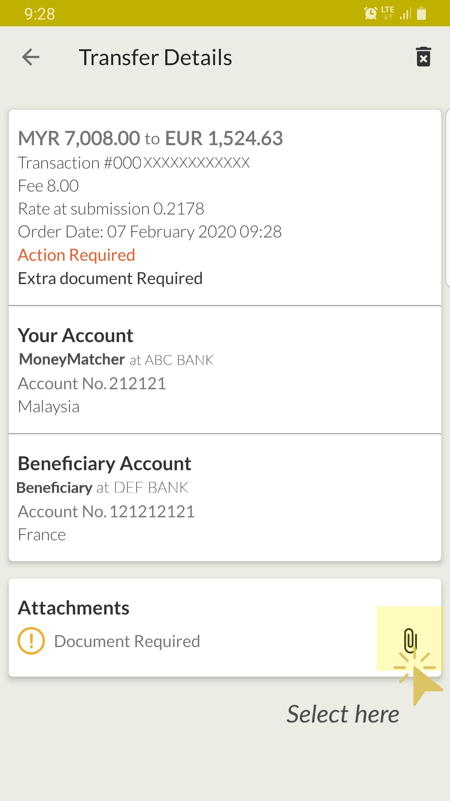The height and width of the screenshot is (801, 450).
Task: Tap beneficiary Account No. 121212121
Action: 106,511
